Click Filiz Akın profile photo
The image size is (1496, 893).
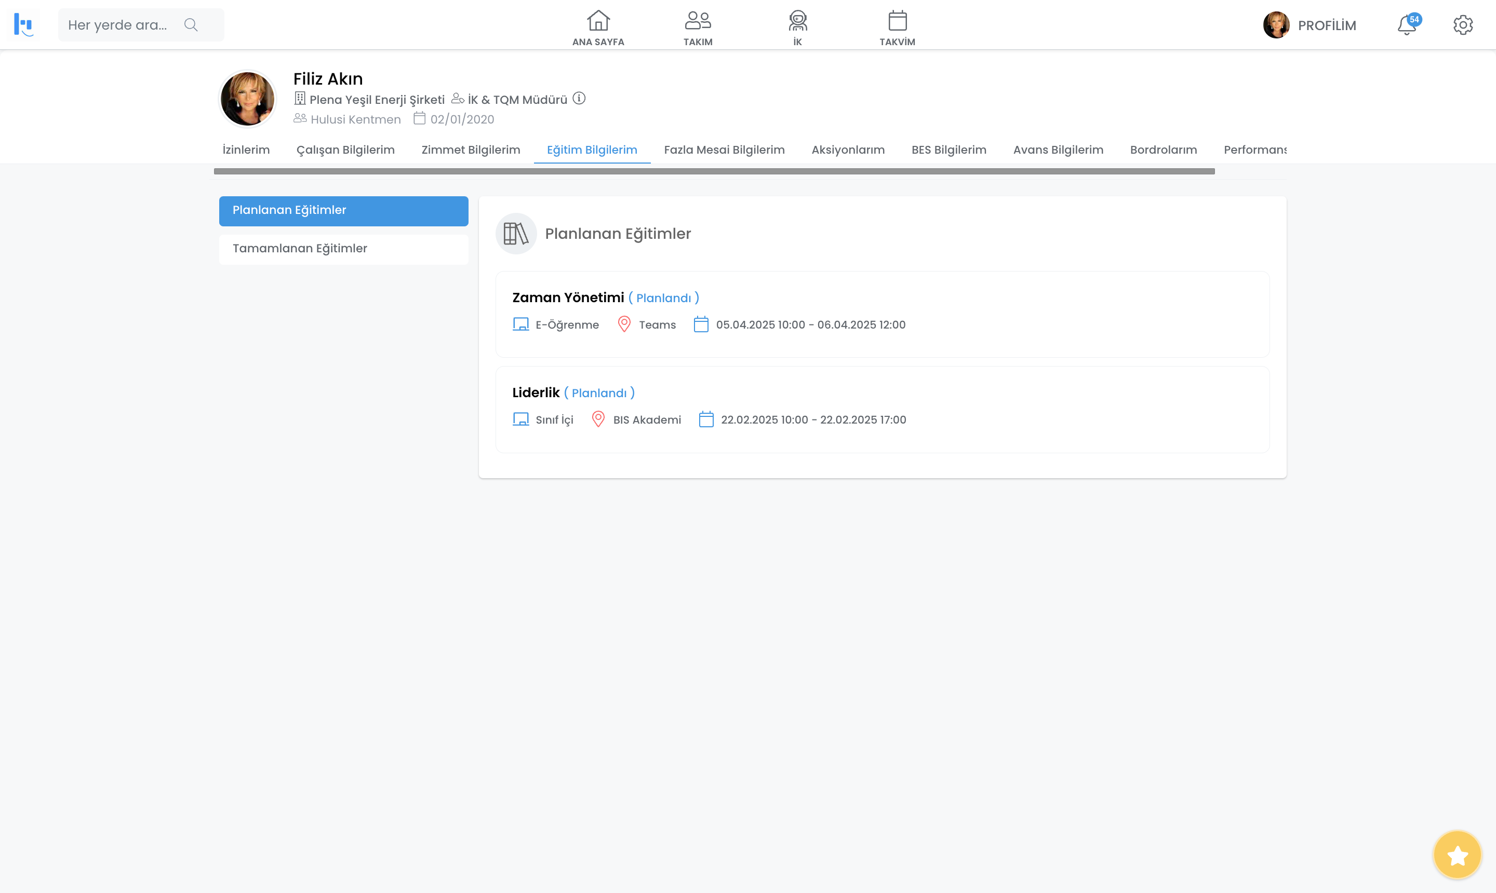tap(247, 99)
